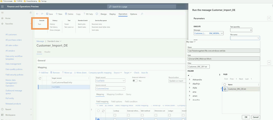Expand the My view selector
Image resolution: width=273 pixels, height=120 pixels.
pos(191,42)
